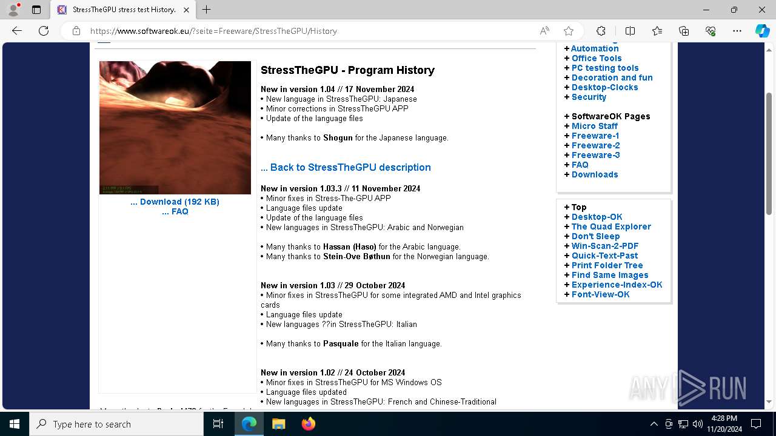
Task: Click the StressTheGPU screenshot thumbnail
Action: click(x=175, y=128)
